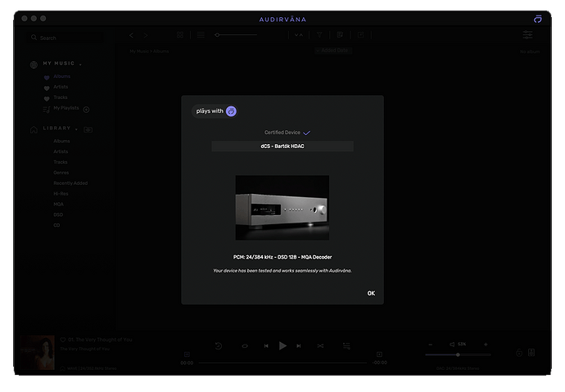Open My Playlists in sidebar
565x392 pixels.
66,108
